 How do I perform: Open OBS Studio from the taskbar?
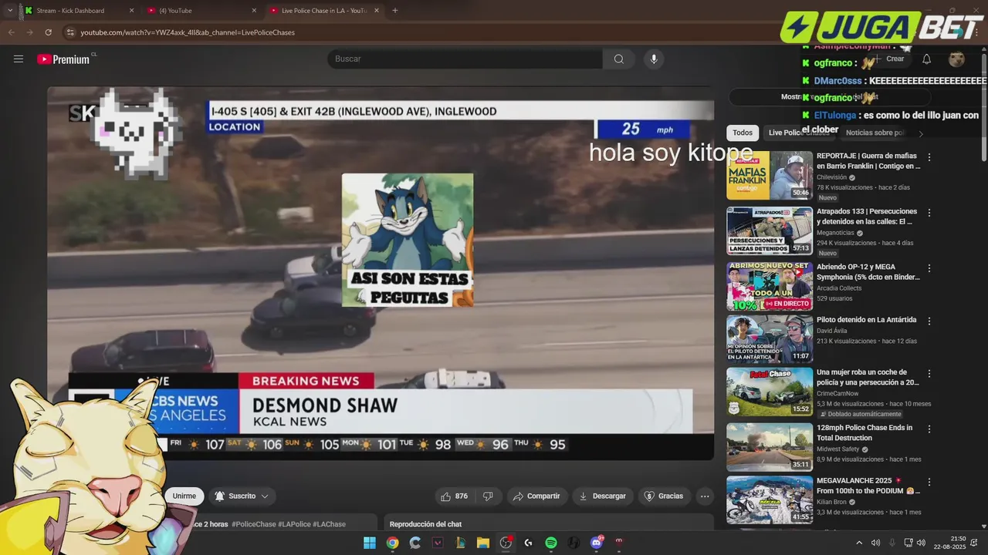(506, 543)
